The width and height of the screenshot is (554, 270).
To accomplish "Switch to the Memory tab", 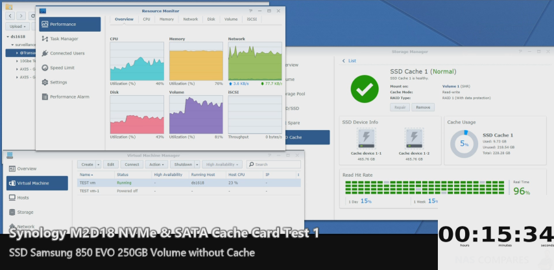I will (x=167, y=19).
